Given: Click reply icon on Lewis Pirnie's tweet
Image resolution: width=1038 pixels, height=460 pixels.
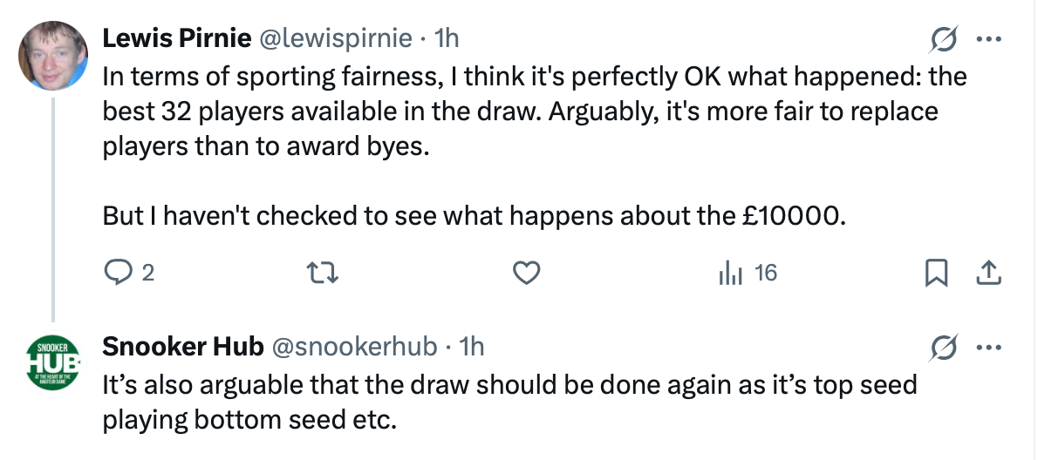Looking at the screenshot, I should [x=117, y=274].
